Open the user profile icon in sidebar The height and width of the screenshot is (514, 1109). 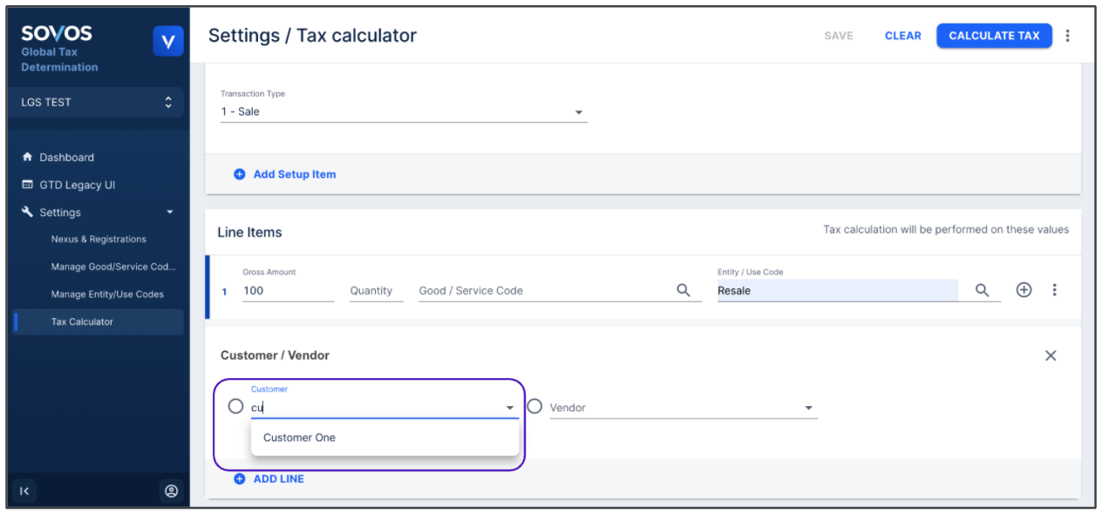pos(171,491)
